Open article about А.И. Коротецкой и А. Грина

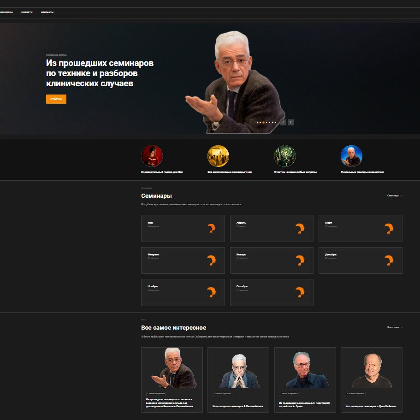[304, 404]
